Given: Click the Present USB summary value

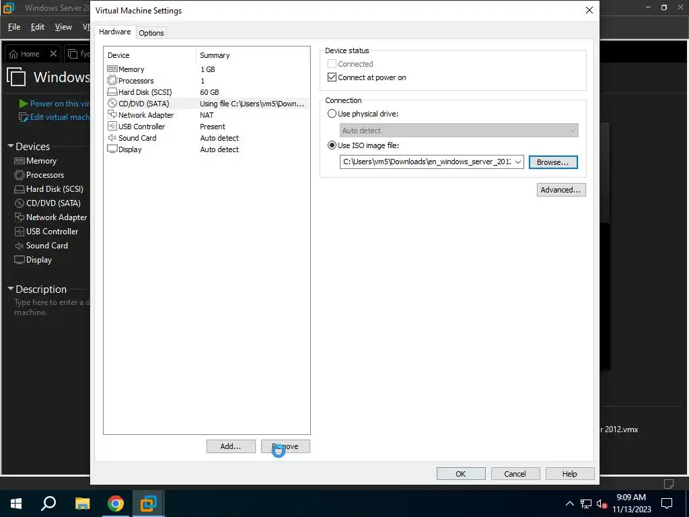Looking at the screenshot, I should pyautogui.click(x=213, y=127).
